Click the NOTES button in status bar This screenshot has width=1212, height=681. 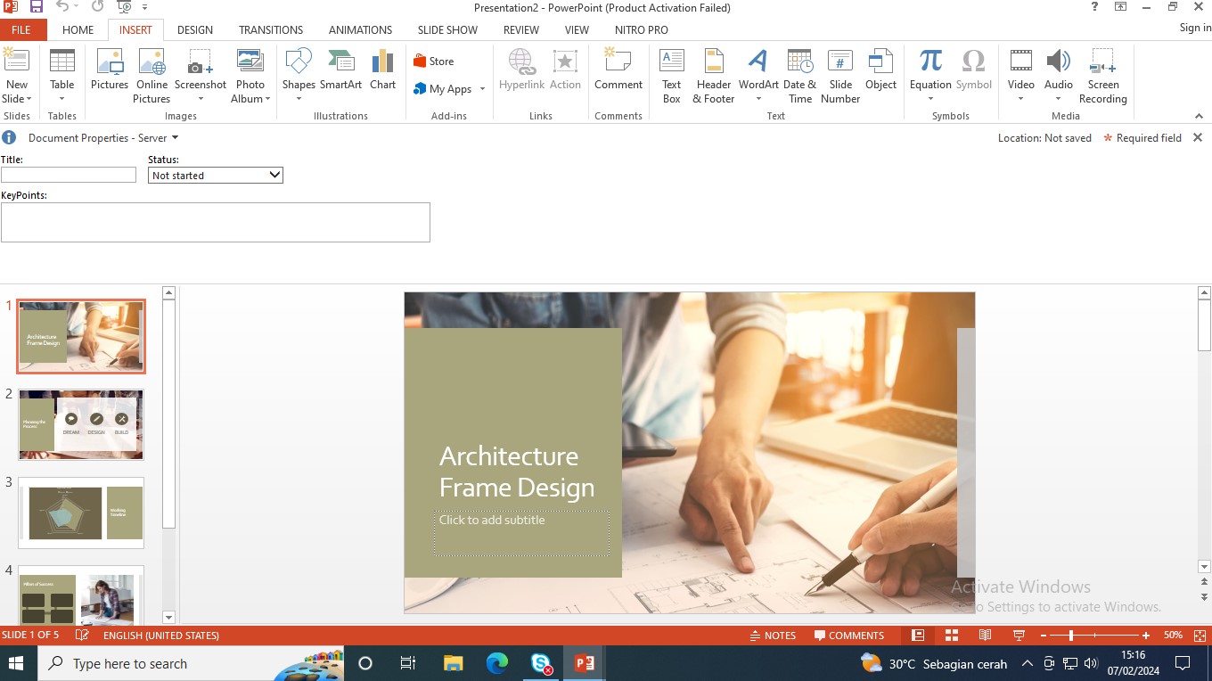click(x=774, y=635)
